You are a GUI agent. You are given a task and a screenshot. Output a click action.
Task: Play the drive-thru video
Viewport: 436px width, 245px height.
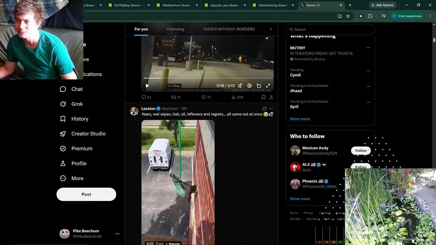pos(147,86)
